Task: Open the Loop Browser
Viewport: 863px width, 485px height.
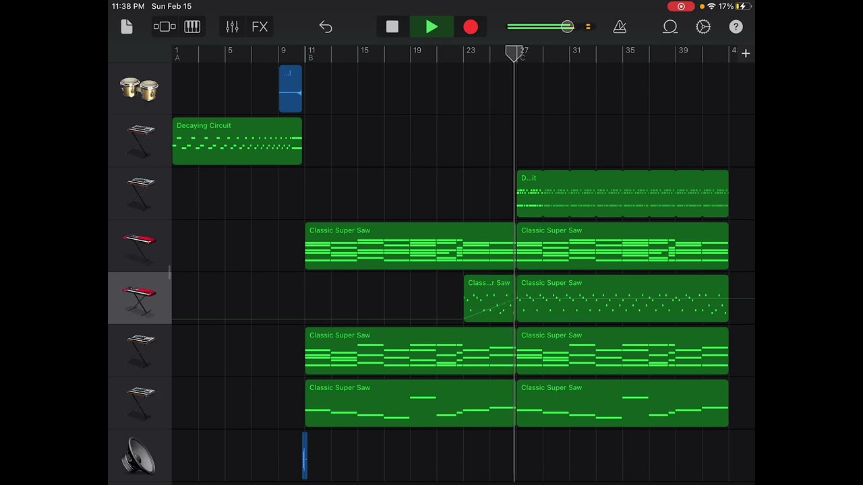Action: click(670, 27)
